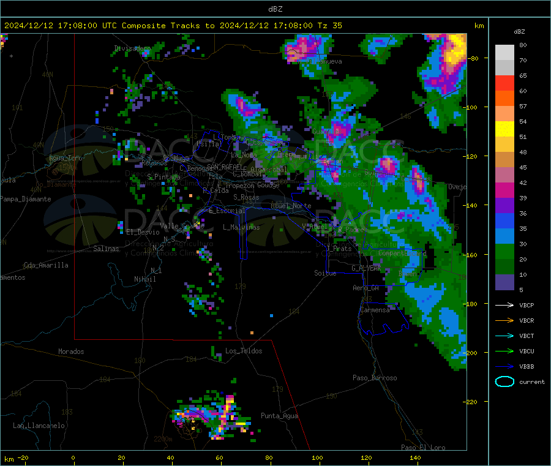Pick the red swatch between 65 and 60 dBZ
551x466 pixels.
click(x=504, y=83)
